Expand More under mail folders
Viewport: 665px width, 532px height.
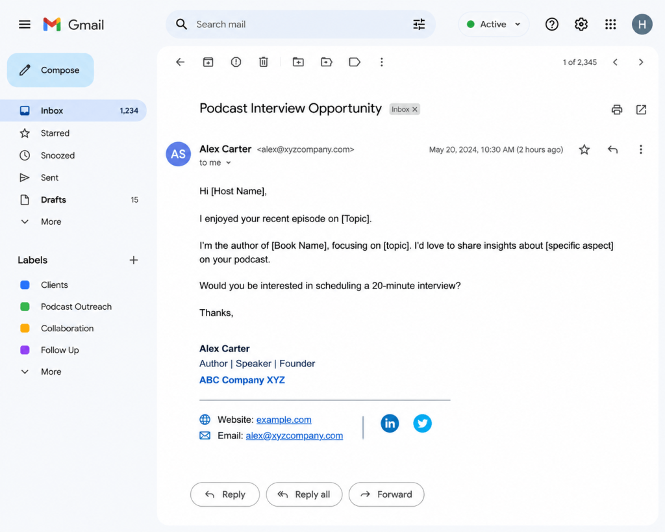coord(51,222)
